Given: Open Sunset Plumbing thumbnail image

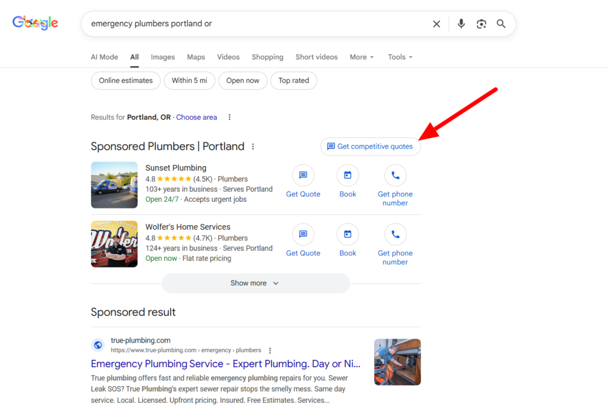Looking at the screenshot, I should (114, 185).
